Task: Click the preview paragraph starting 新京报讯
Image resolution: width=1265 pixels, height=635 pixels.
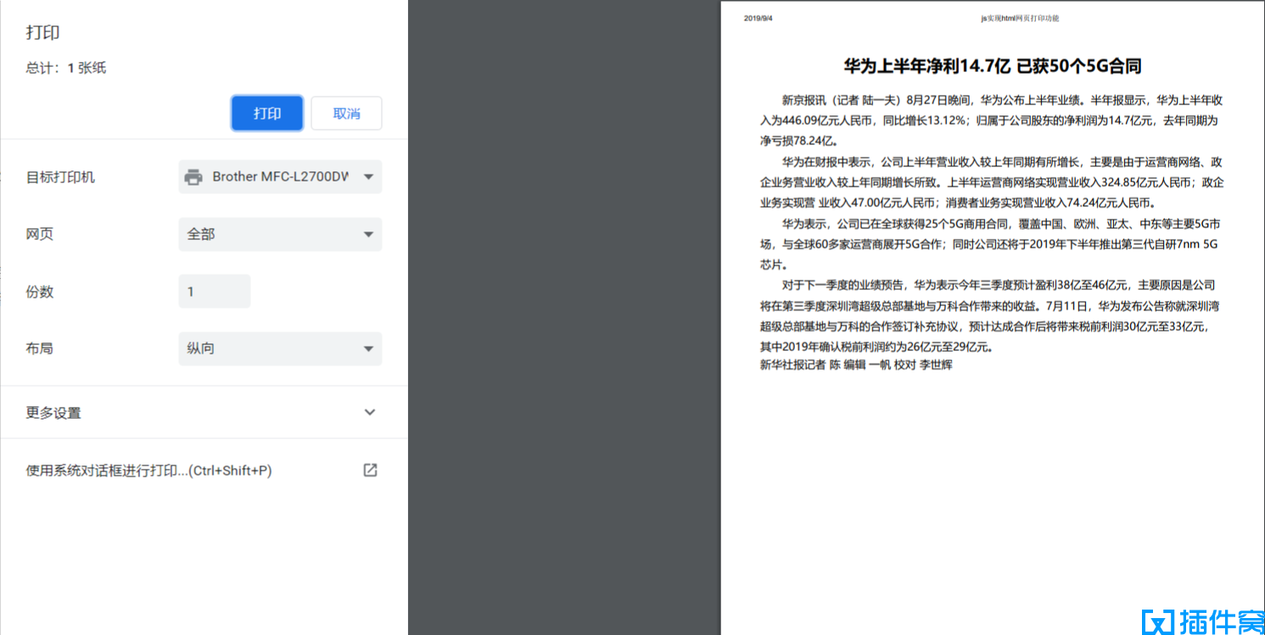Action: [992, 120]
